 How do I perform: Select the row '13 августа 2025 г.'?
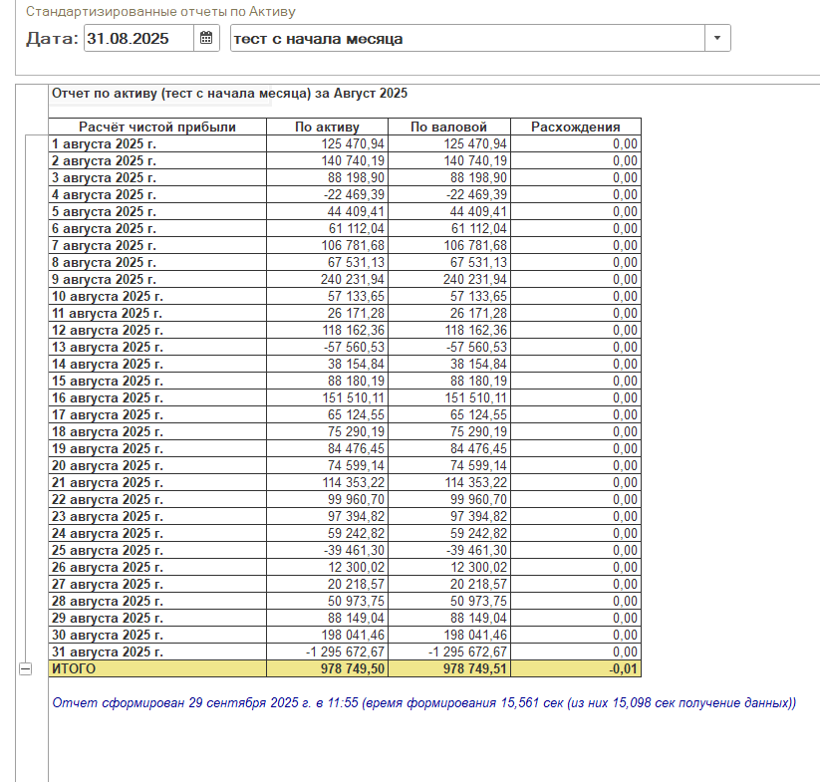click(x=345, y=347)
